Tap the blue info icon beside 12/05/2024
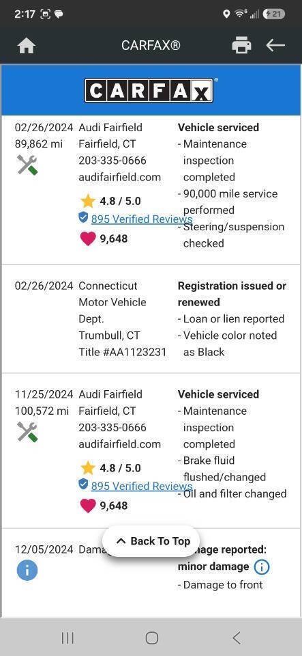The image size is (302, 656). [27, 571]
